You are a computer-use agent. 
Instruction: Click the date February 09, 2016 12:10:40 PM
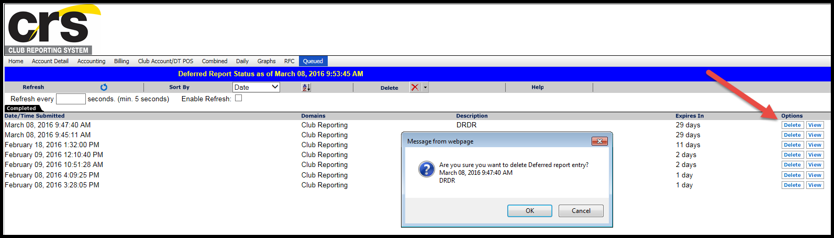point(54,155)
